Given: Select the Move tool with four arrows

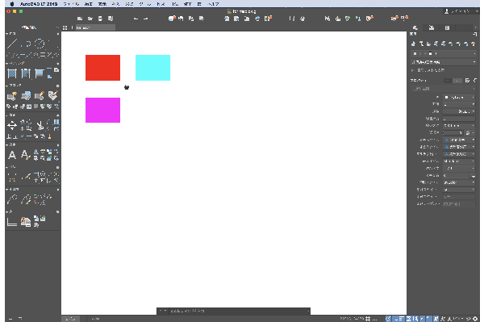Looking at the screenshot, I should coord(12,126).
